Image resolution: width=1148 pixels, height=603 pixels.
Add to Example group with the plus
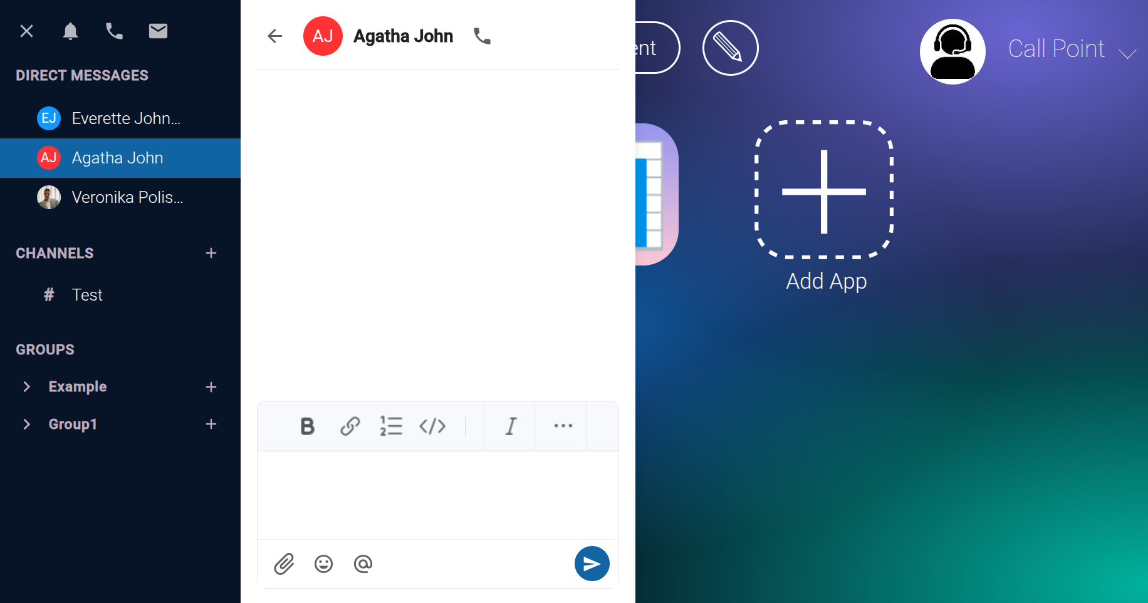tap(211, 387)
